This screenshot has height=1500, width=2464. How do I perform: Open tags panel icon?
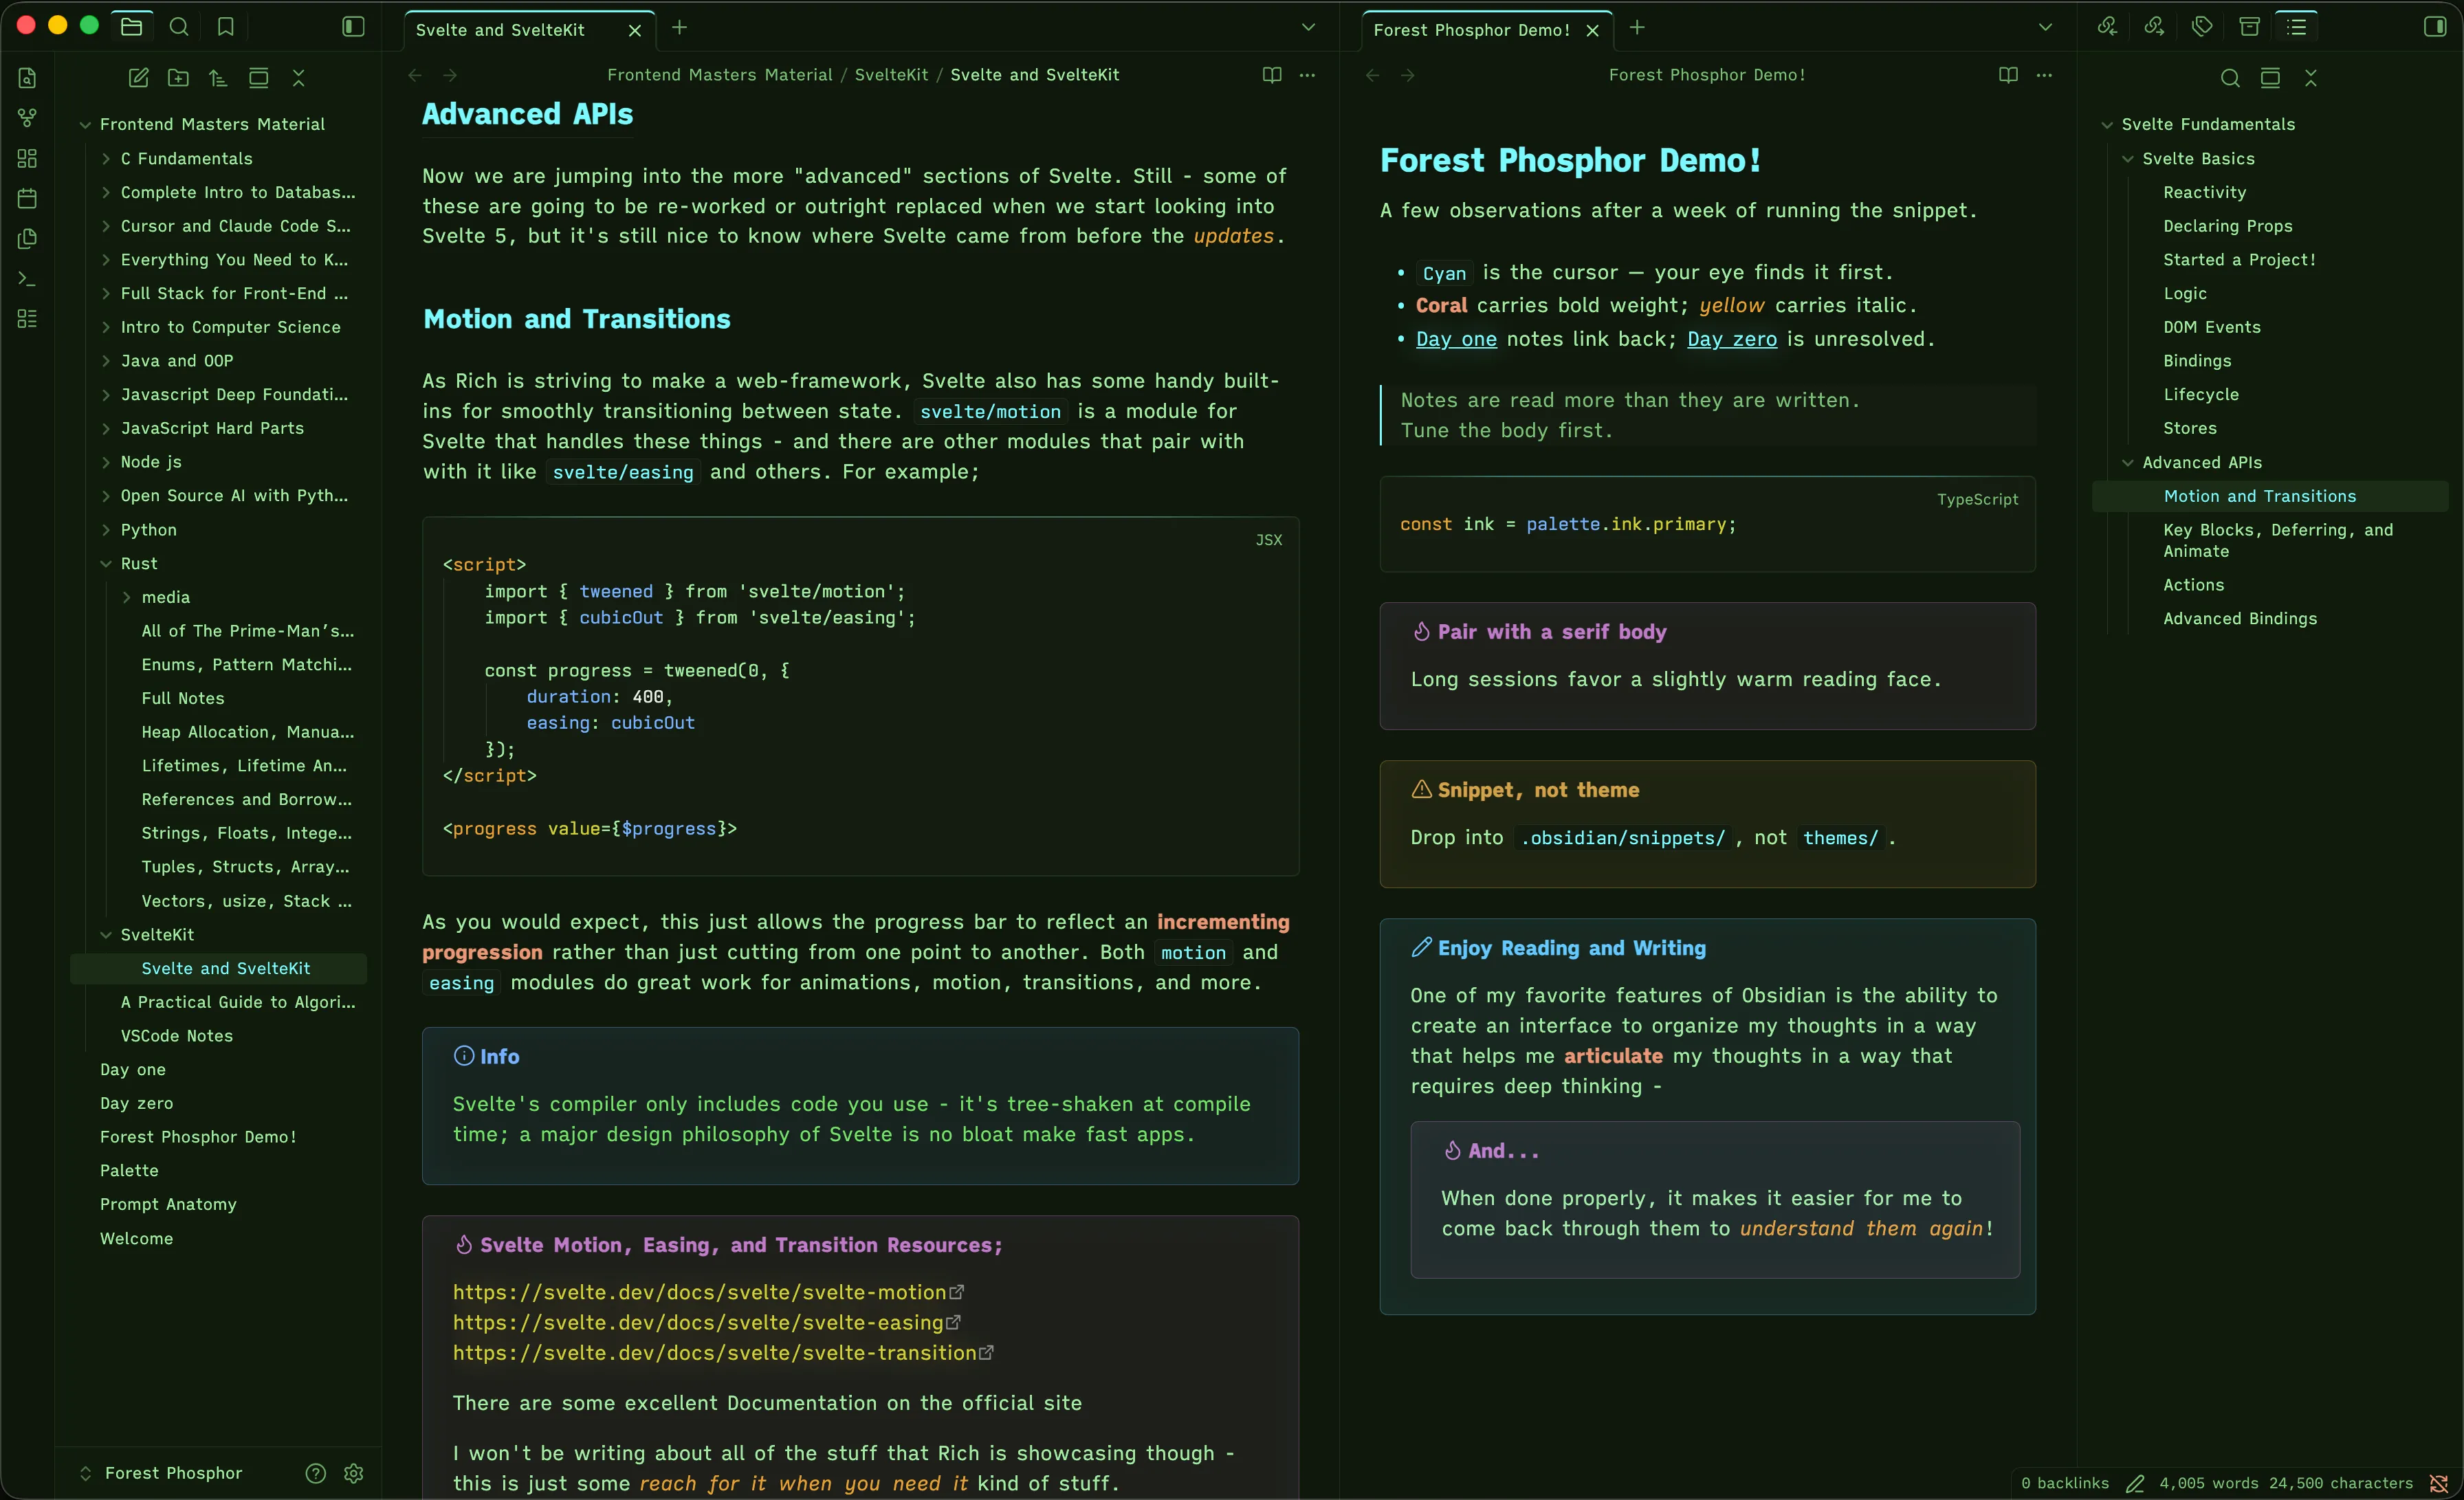[2202, 27]
